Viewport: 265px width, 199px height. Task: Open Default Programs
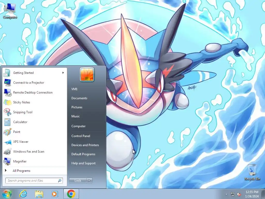pyautogui.click(x=83, y=154)
